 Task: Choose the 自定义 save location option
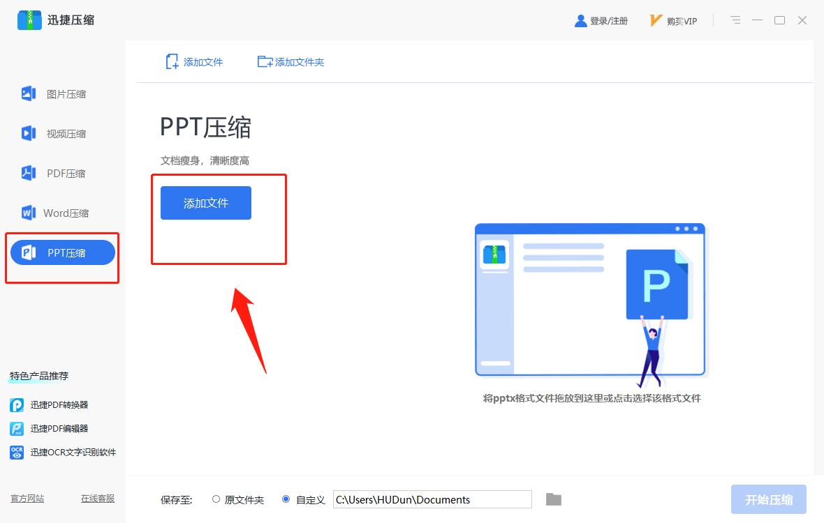pos(304,499)
